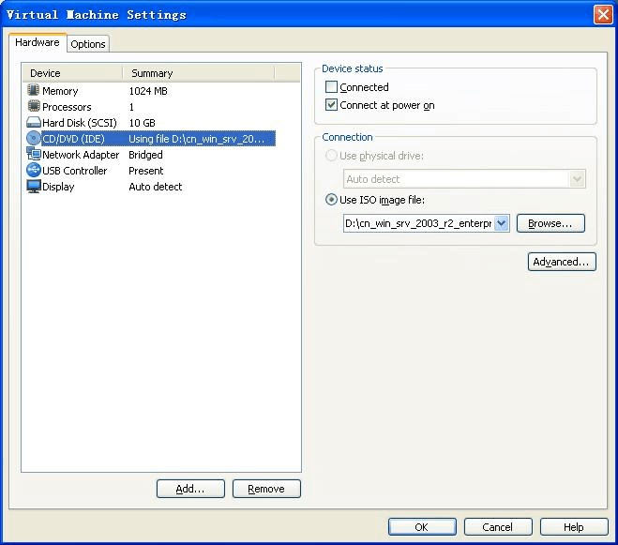Click the Device column header

73,73
